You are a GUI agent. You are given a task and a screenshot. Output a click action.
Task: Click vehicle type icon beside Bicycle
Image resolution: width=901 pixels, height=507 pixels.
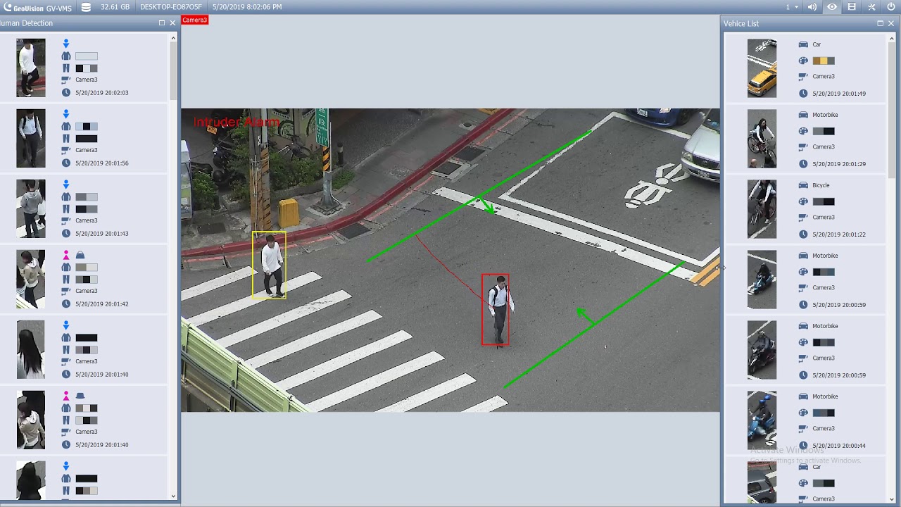coord(803,185)
